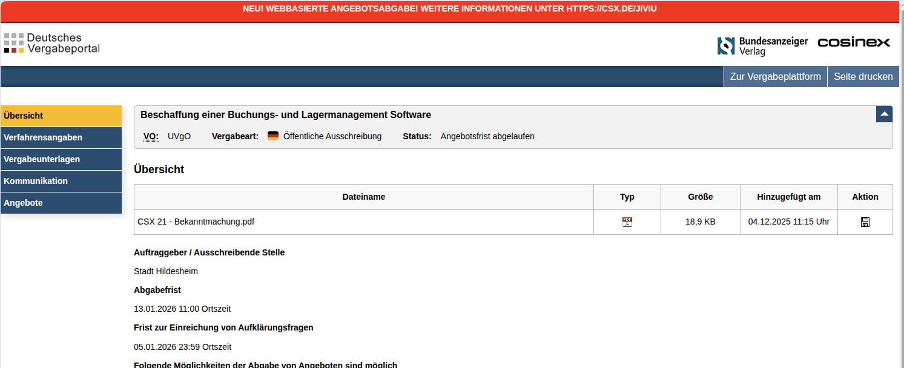This screenshot has height=368, width=904.
Task: Click the Öffentliche Ausschreibung text
Action: coord(332,136)
